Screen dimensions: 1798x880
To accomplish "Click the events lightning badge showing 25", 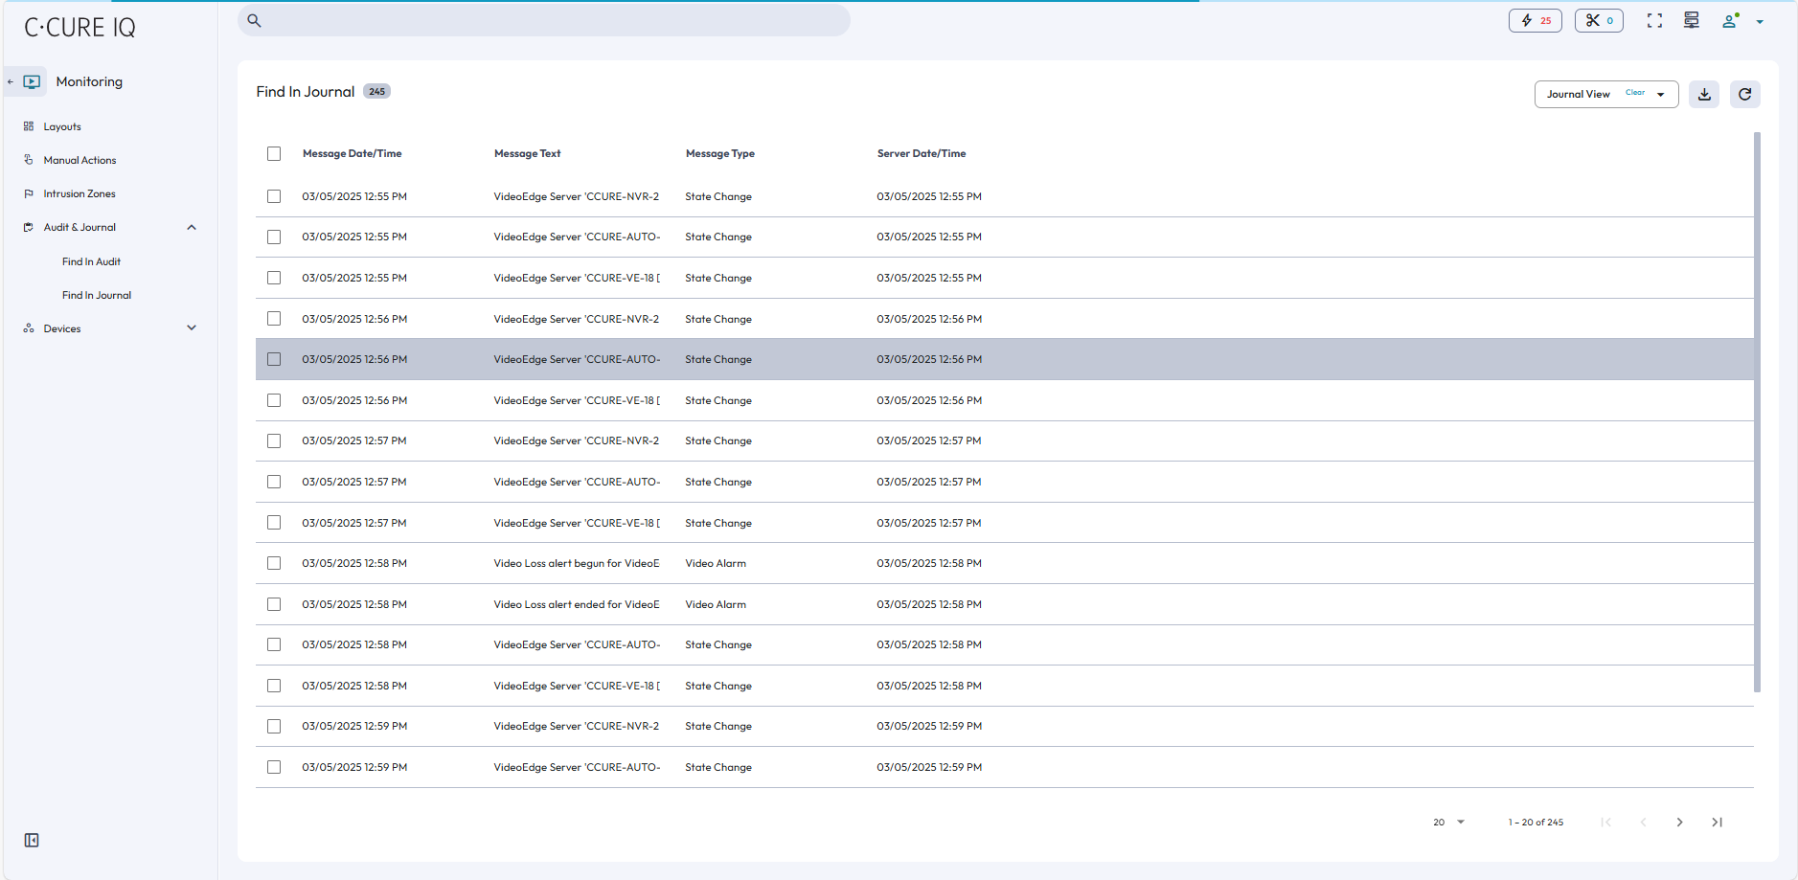I will (x=1535, y=20).
